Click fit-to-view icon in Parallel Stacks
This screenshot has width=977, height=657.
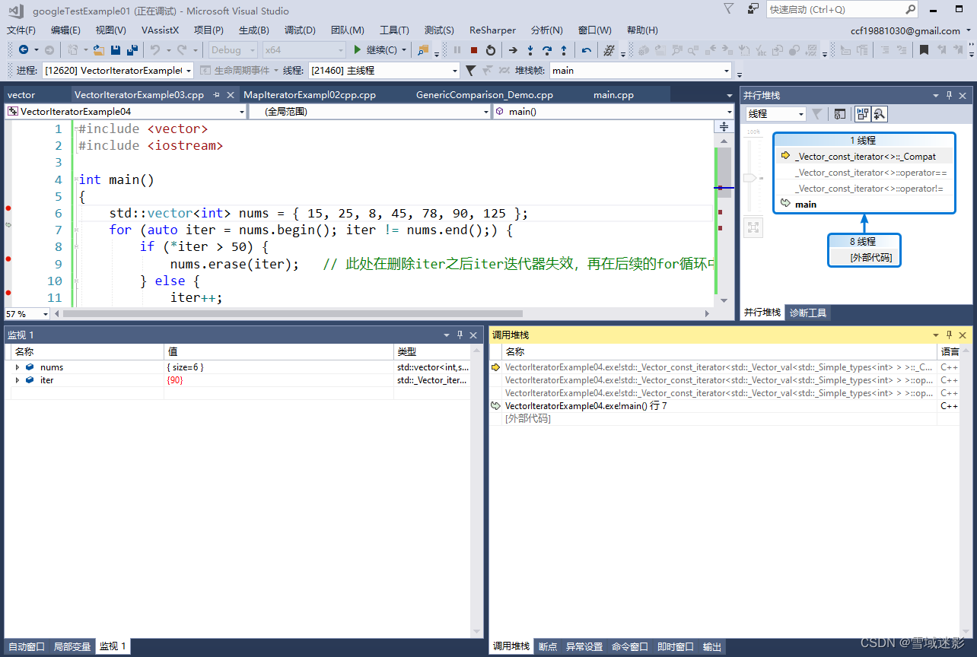point(753,227)
